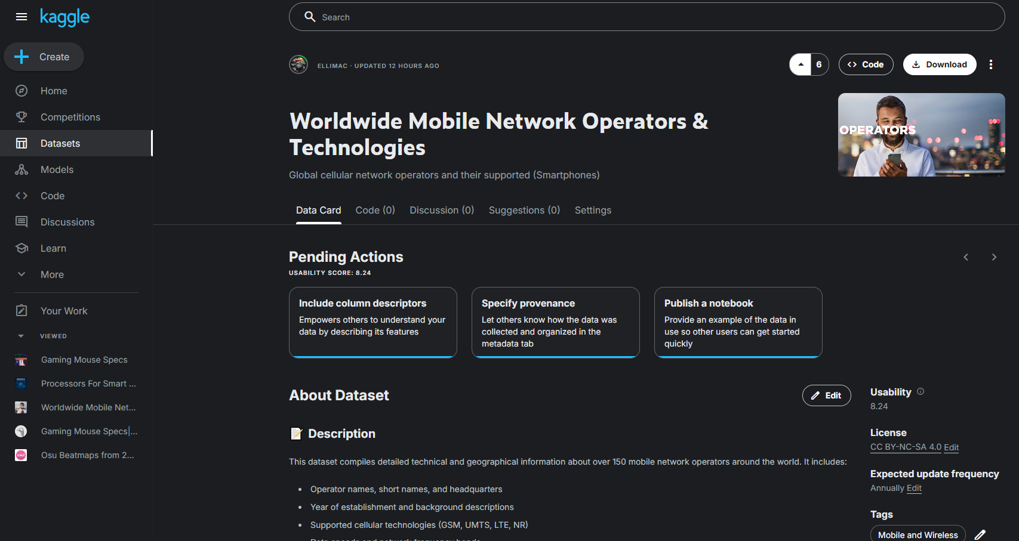Open Discussions in the sidebar
This screenshot has height=541, width=1019.
pyautogui.click(x=76, y=222)
